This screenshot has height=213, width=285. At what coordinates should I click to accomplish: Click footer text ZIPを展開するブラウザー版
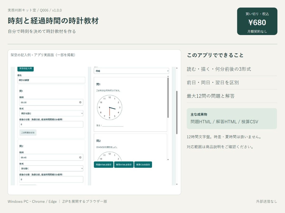coord(85,201)
